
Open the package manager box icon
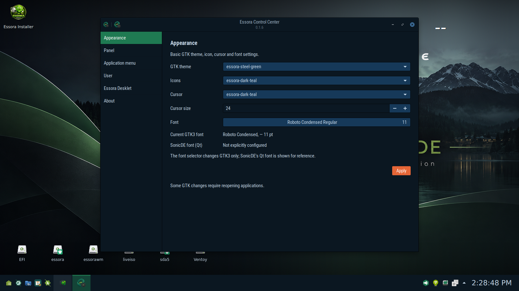click(x=38, y=283)
